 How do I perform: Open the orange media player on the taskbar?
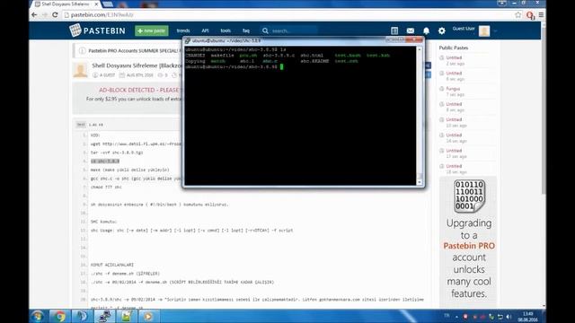[148, 316]
